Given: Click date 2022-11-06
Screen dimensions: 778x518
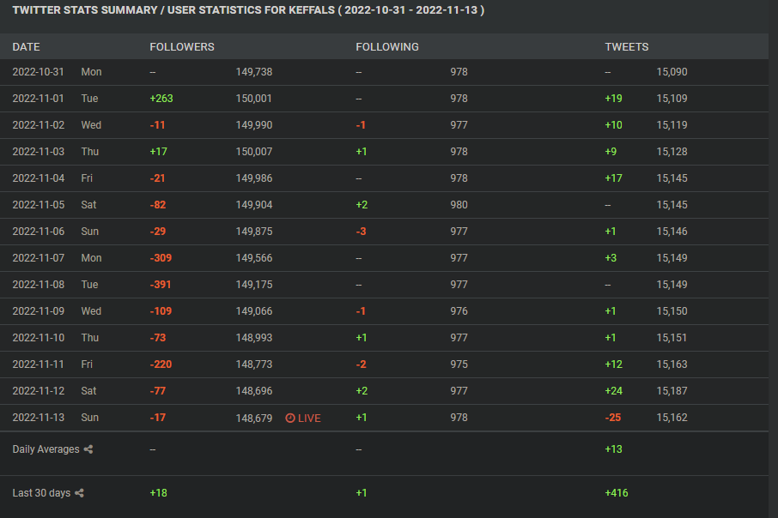Looking at the screenshot, I should [38, 232].
